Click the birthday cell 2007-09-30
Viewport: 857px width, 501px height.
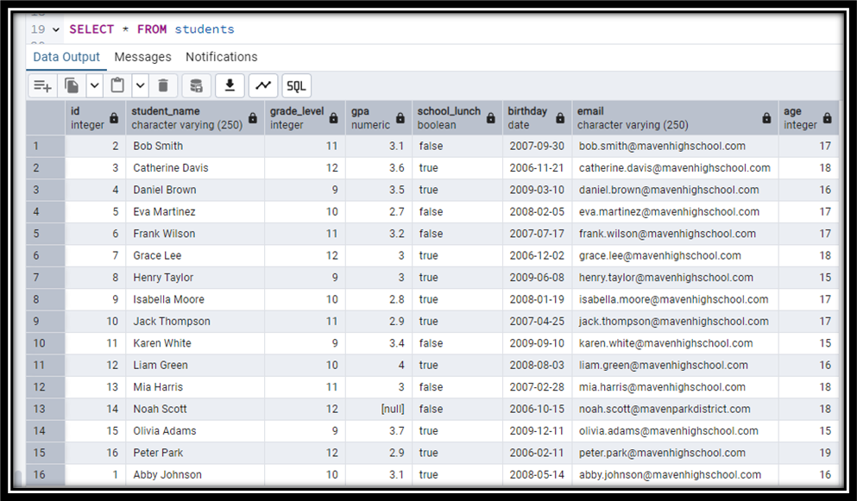pos(538,146)
